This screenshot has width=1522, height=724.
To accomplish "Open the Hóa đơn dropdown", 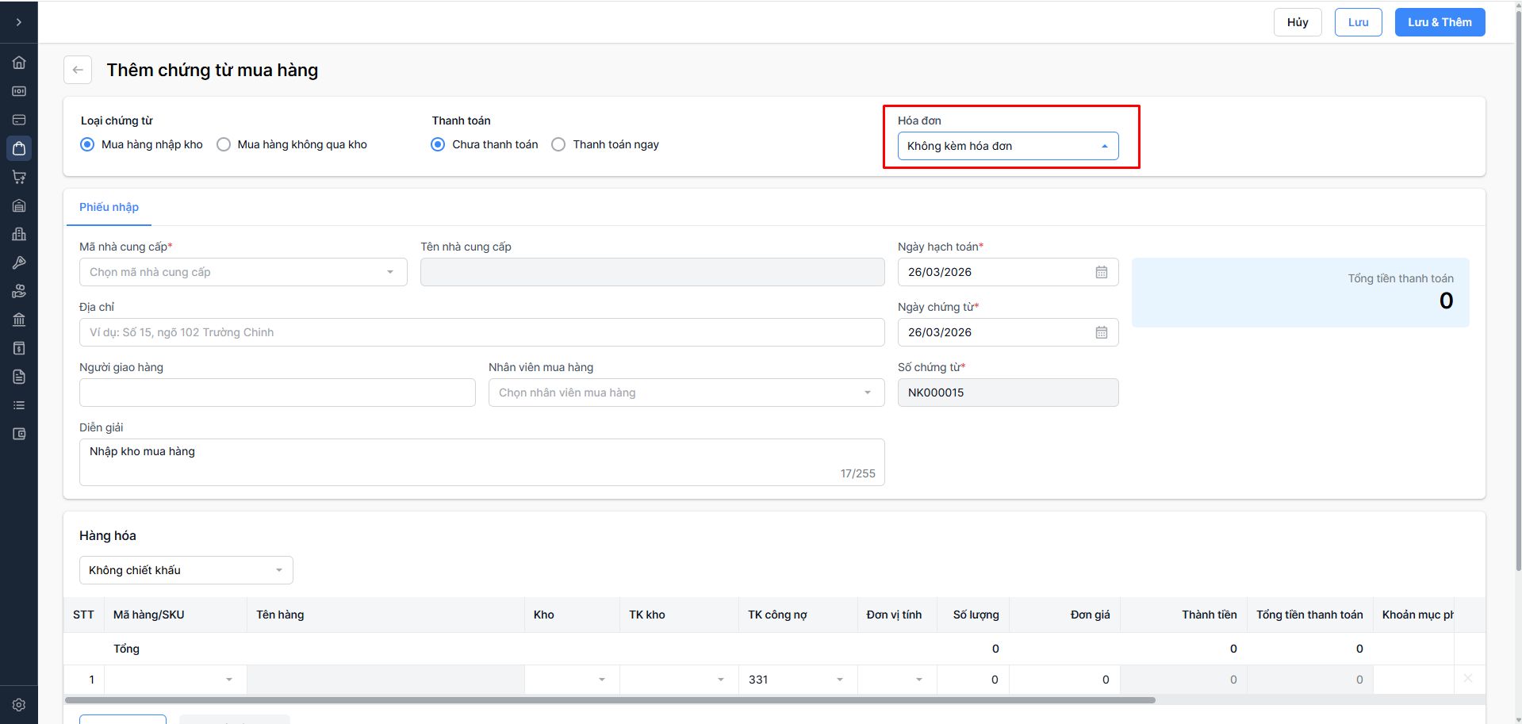I will click(x=1007, y=146).
